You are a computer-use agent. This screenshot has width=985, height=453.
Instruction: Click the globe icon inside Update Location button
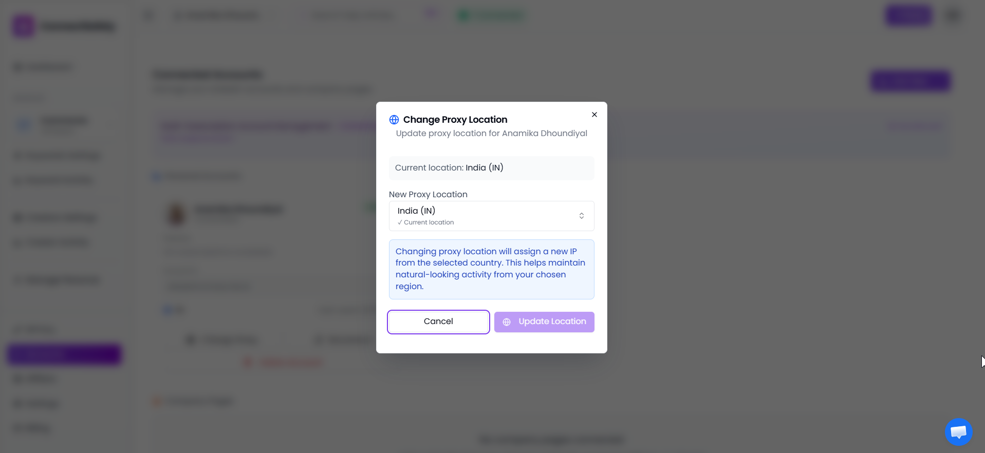507,322
